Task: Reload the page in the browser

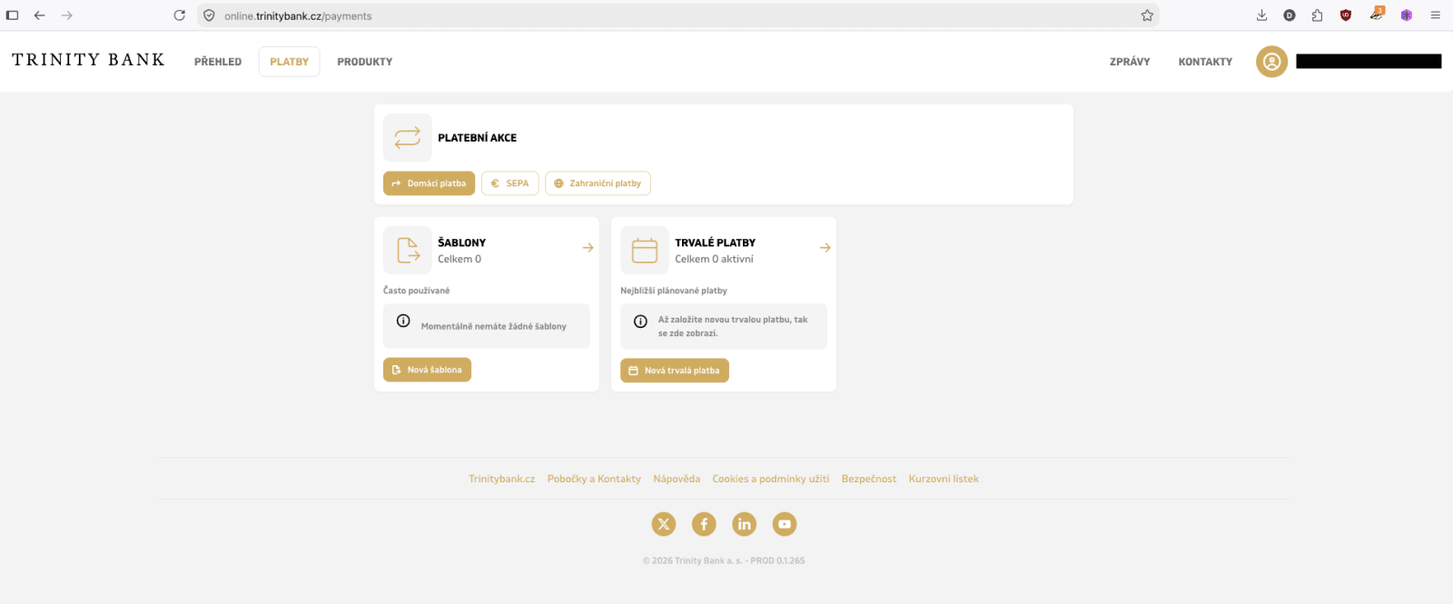Action: 179,15
